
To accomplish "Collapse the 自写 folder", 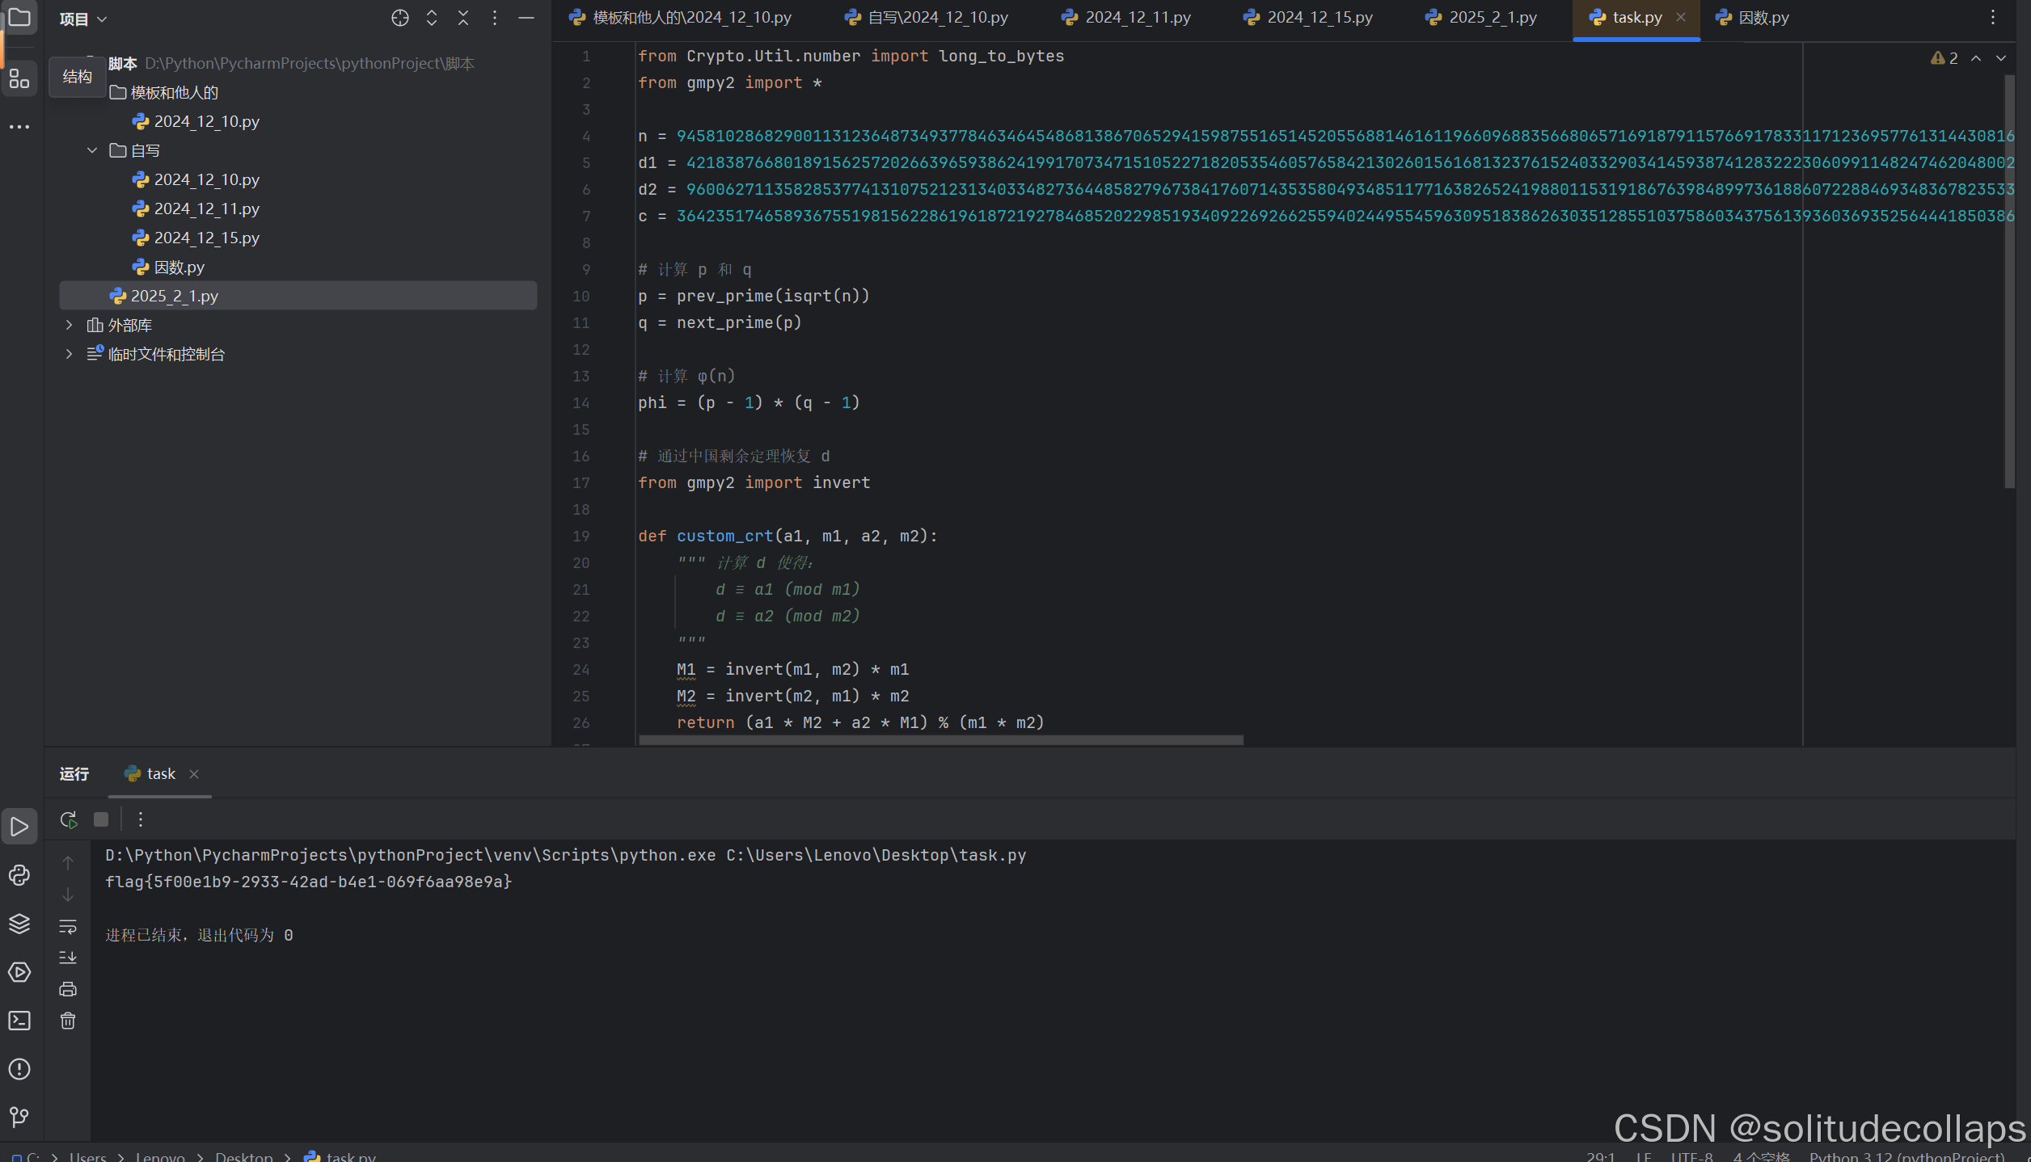I will 92,150.
